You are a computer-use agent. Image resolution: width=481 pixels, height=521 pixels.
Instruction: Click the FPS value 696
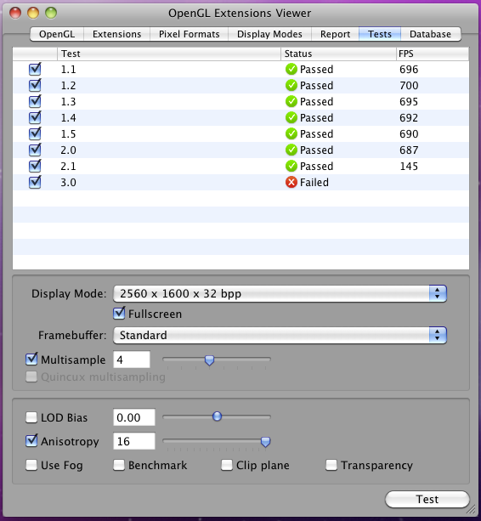click(409, 69)
